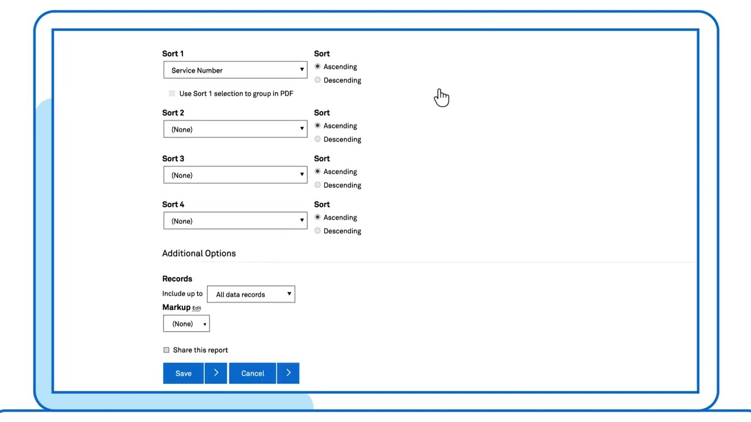
Task: Check Use Sort 1 selection to group in PDF
Action: (172, 94)
